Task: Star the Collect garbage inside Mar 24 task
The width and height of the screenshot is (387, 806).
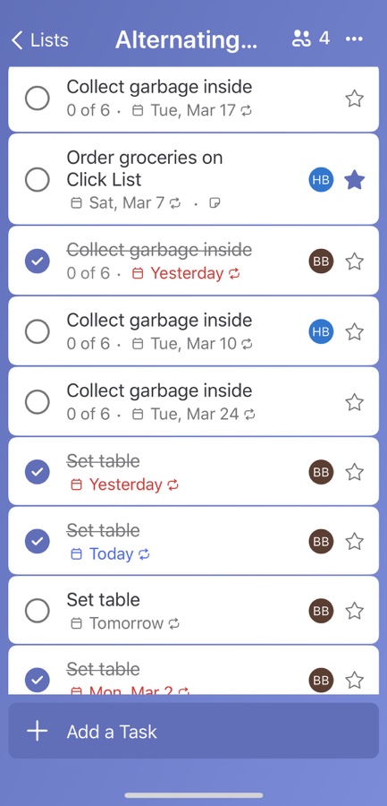Action: pos(354,402)
